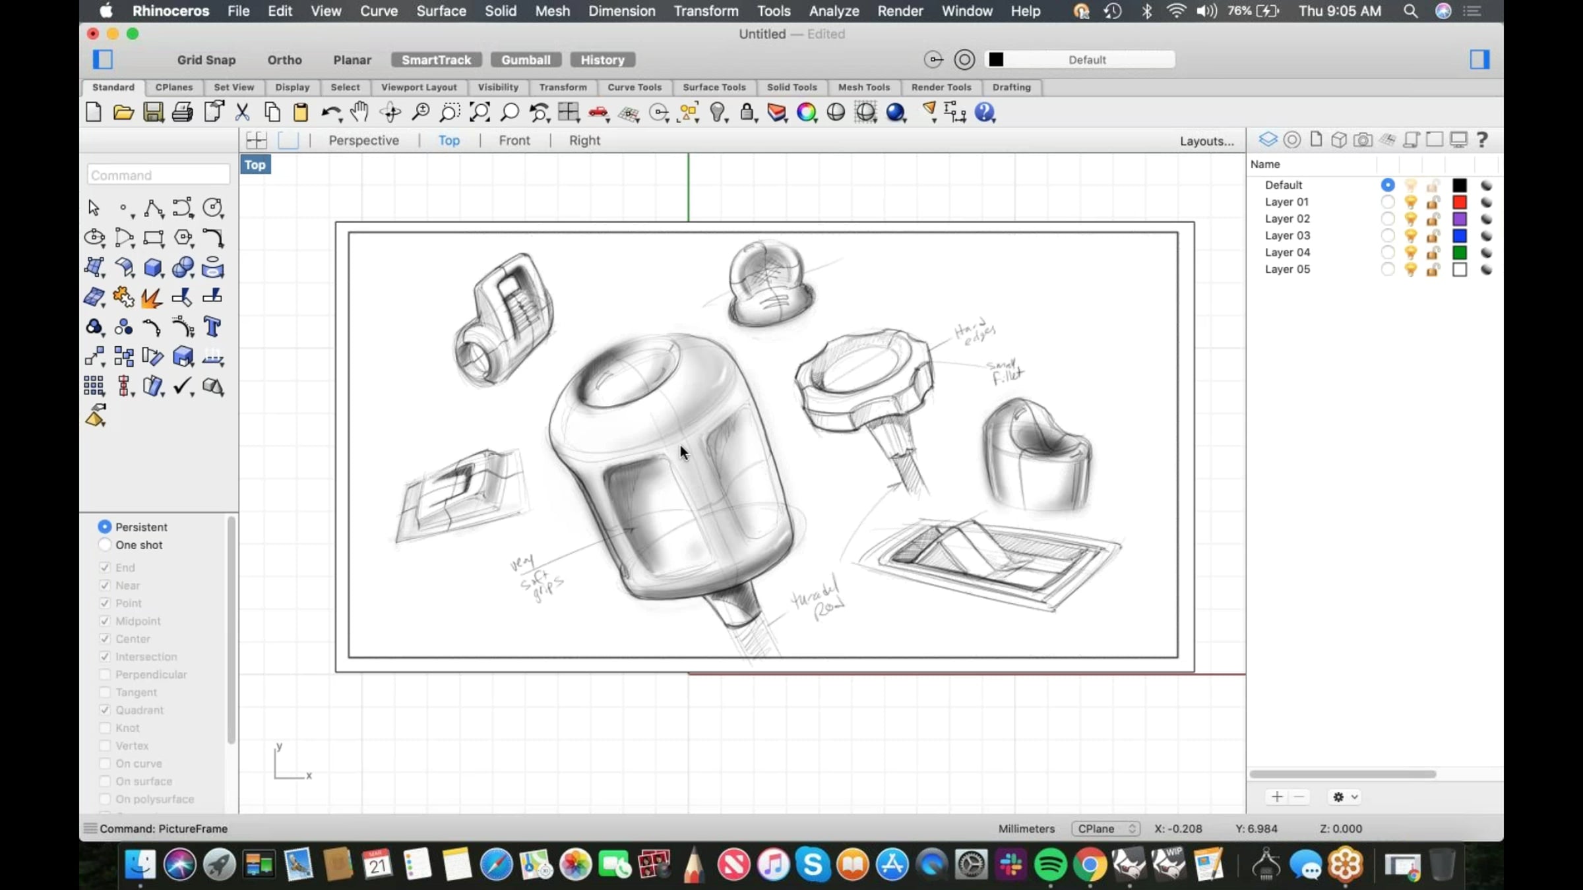Open the Analyze menu
The width and height of the screenshot is (1583, 890).
click(x=834, y=11)
